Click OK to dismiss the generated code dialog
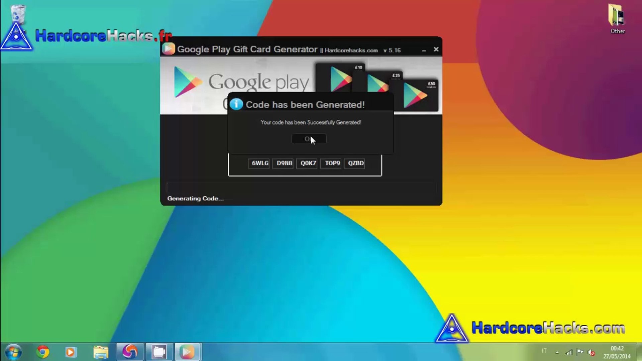Screen dimensions: 642x361 (308, 139)
